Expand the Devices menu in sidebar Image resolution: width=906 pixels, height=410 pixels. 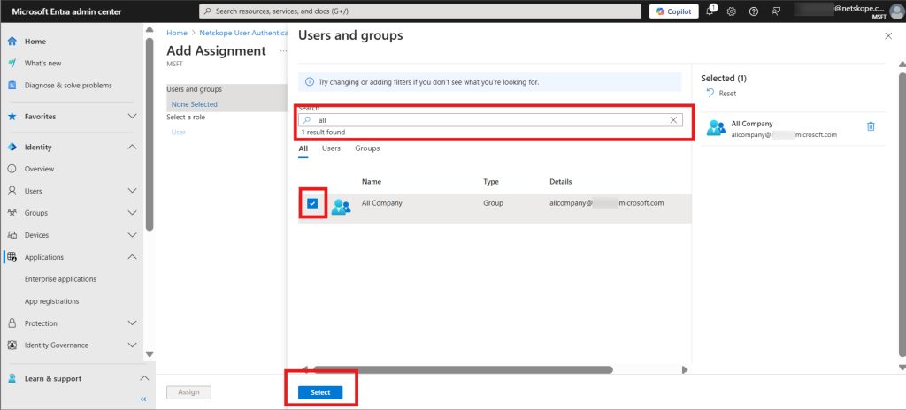click(132, 235)
